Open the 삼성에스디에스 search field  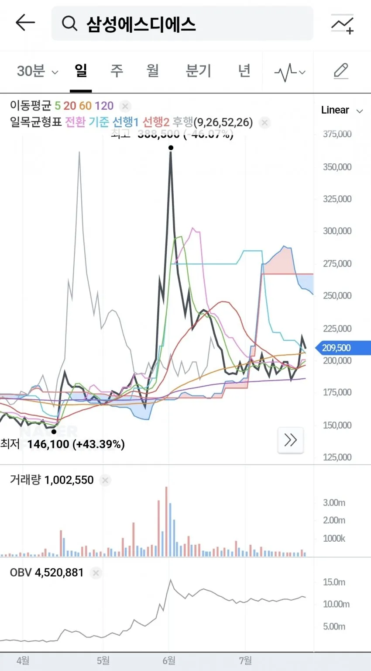tap(182, 23)
